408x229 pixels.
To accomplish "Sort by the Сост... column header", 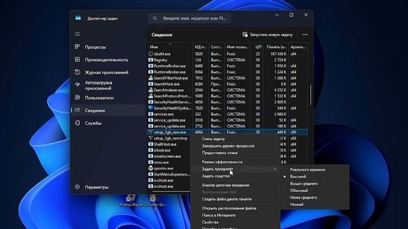I will click(x=217, y=46).
